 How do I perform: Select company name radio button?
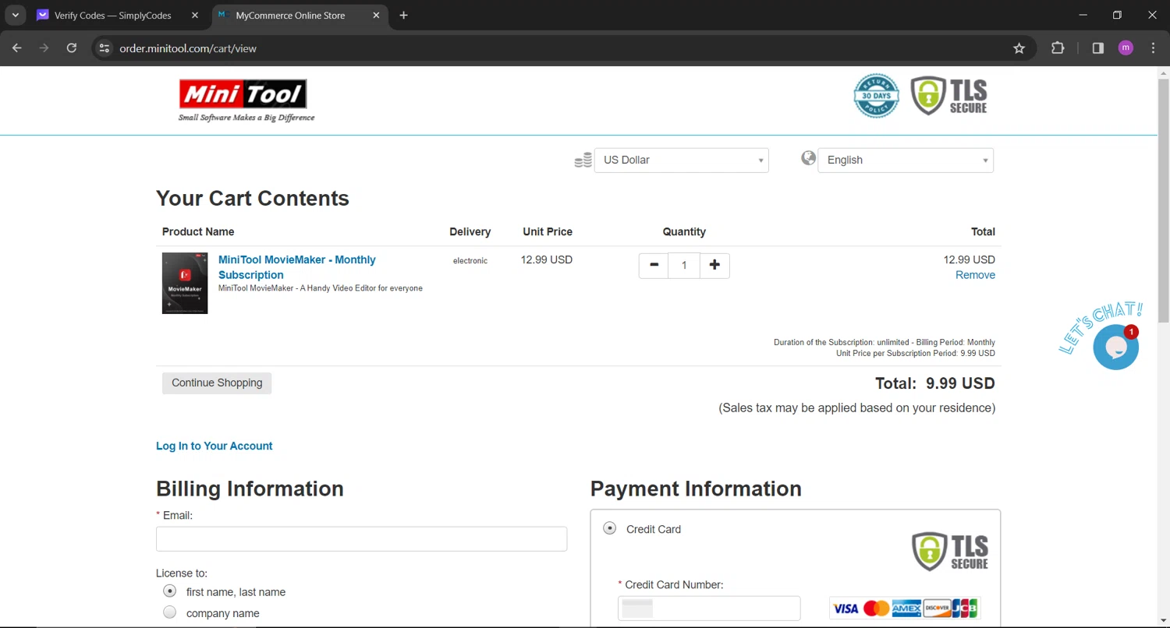[x=169, y=612]
